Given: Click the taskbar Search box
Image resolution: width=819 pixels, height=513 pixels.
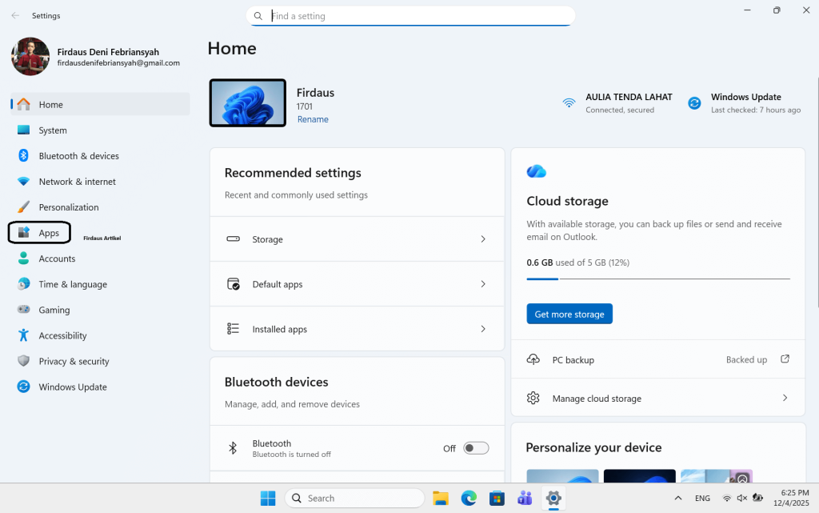Looking at the screenshot, I should (354, 499).
